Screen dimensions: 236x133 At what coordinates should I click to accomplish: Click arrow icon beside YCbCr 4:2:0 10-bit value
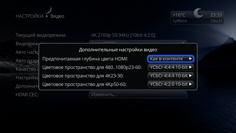pos(191,84)
